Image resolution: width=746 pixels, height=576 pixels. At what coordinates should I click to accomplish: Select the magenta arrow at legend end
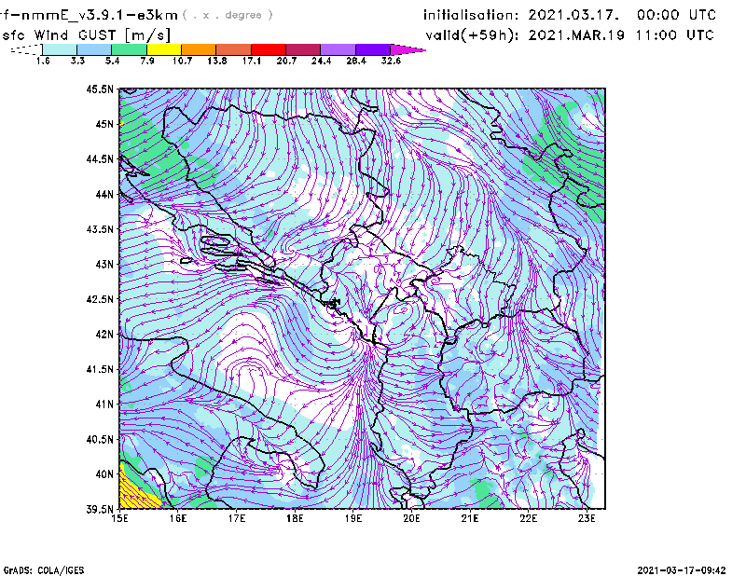(x=408, y=48)
